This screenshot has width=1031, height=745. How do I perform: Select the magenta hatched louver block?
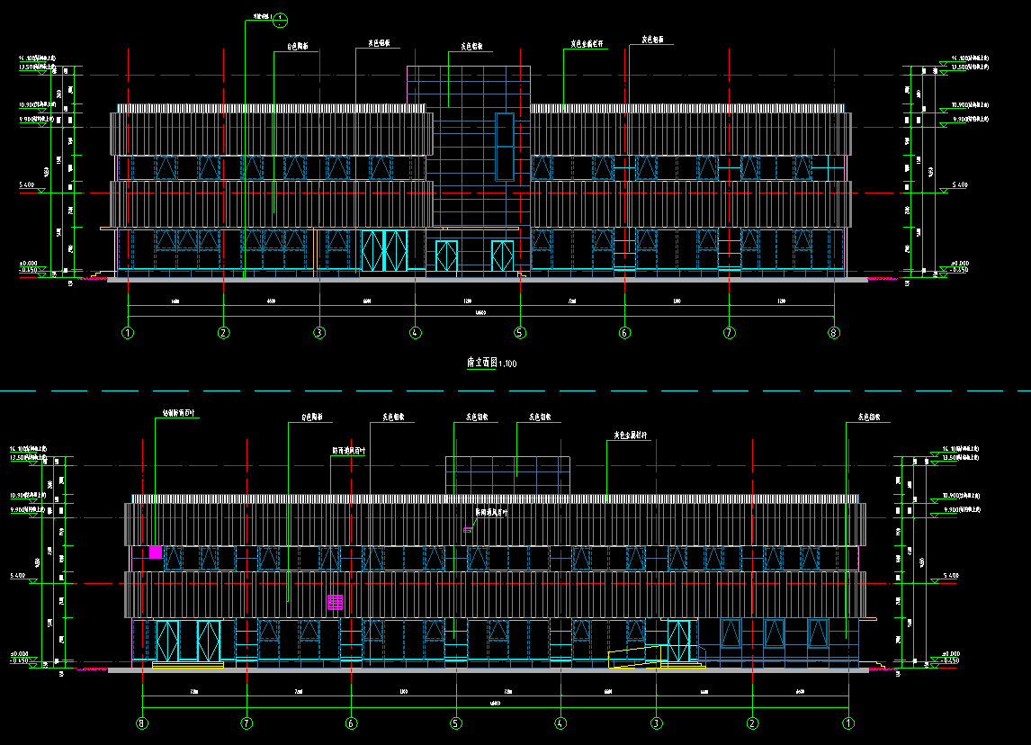(335, 602)
